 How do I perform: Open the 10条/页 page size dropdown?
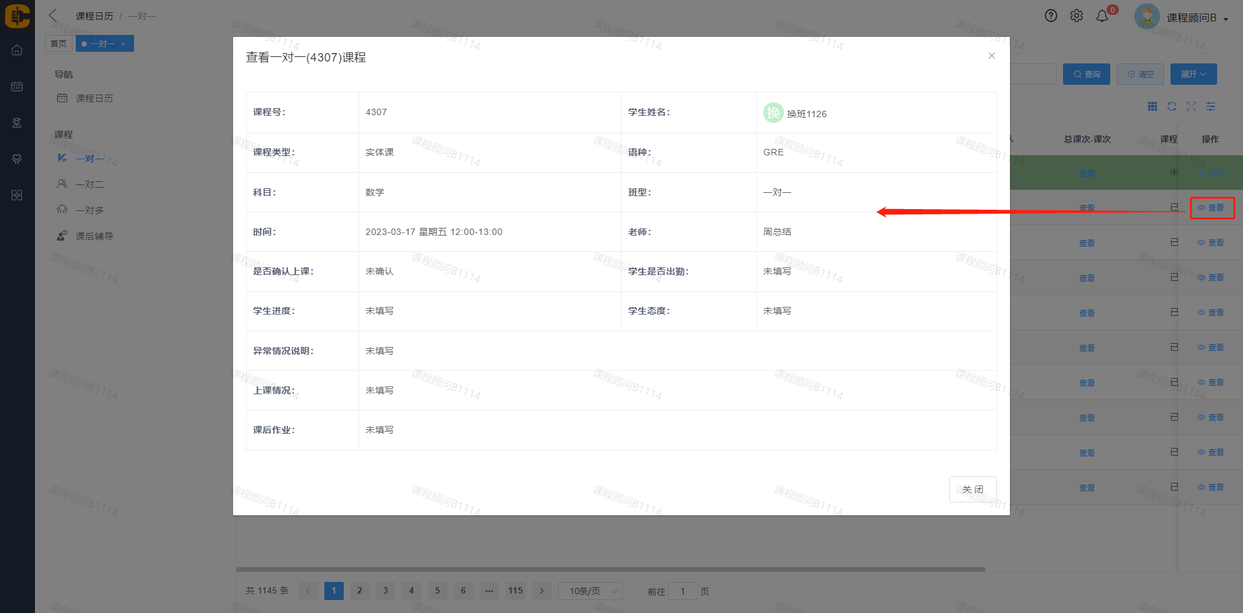[590, 591]
